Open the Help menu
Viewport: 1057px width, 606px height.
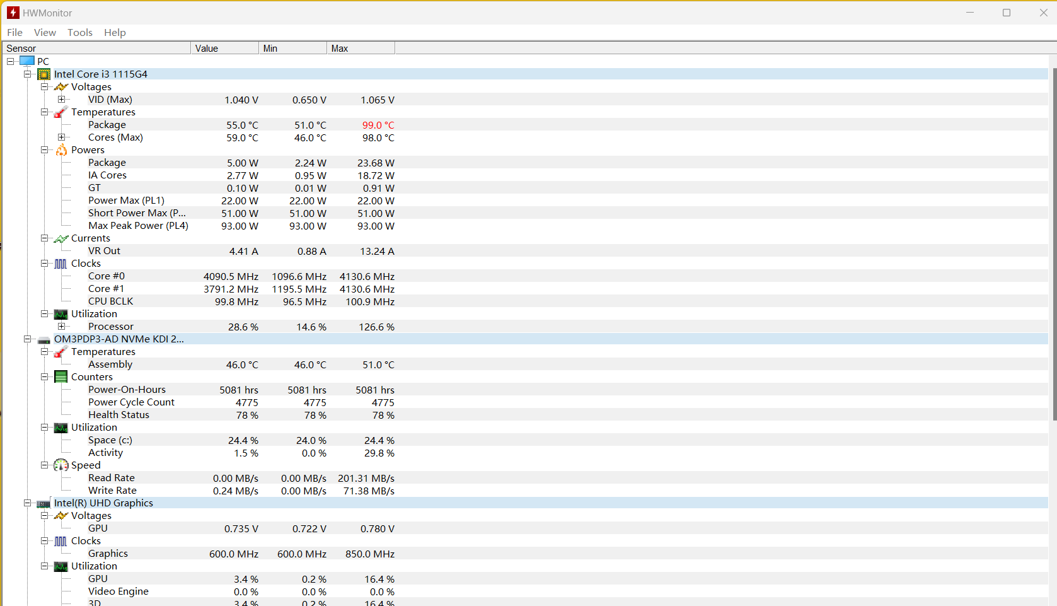[115, 32]
